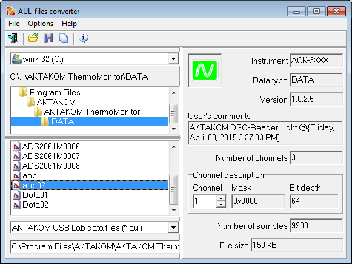Click the Program Files folder icon
Image resolution: width=352 pixels, height=264 pixels.
click(x=23, y=92)
